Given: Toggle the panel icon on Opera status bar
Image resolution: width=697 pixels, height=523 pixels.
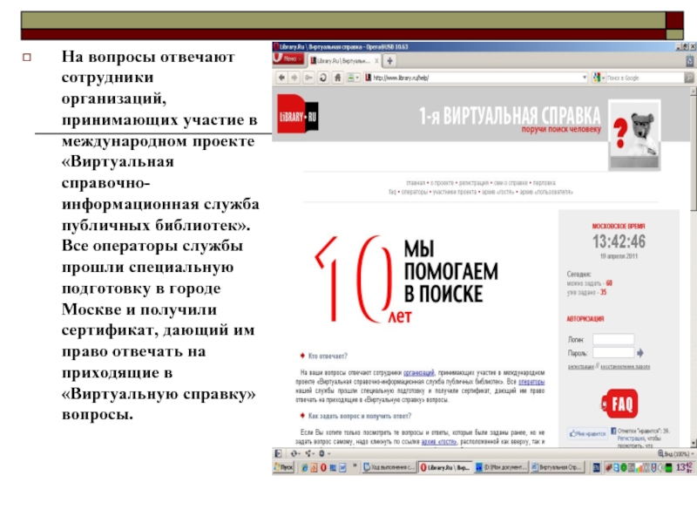Looking at the screenshot, I should point(278,453).
